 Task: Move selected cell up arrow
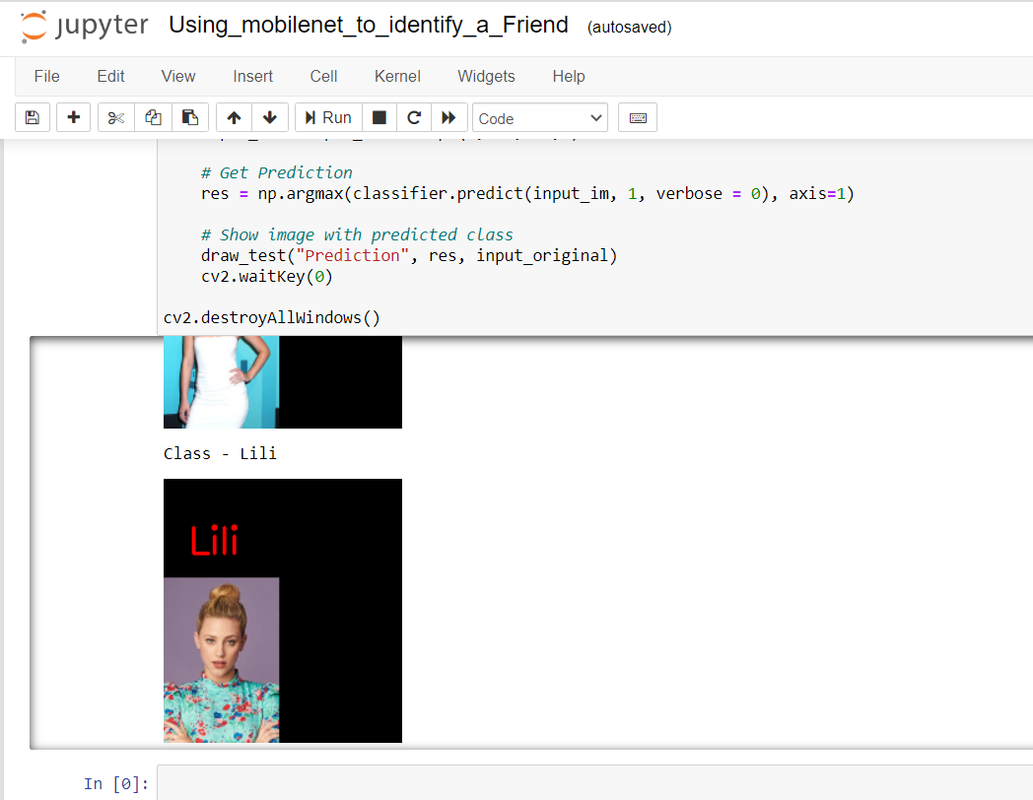234,118
